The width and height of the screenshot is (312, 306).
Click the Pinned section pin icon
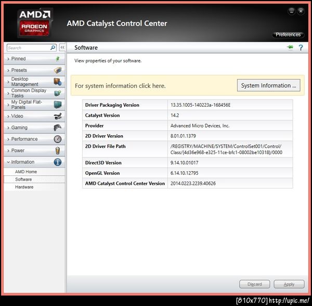click(x=58, y=59)
